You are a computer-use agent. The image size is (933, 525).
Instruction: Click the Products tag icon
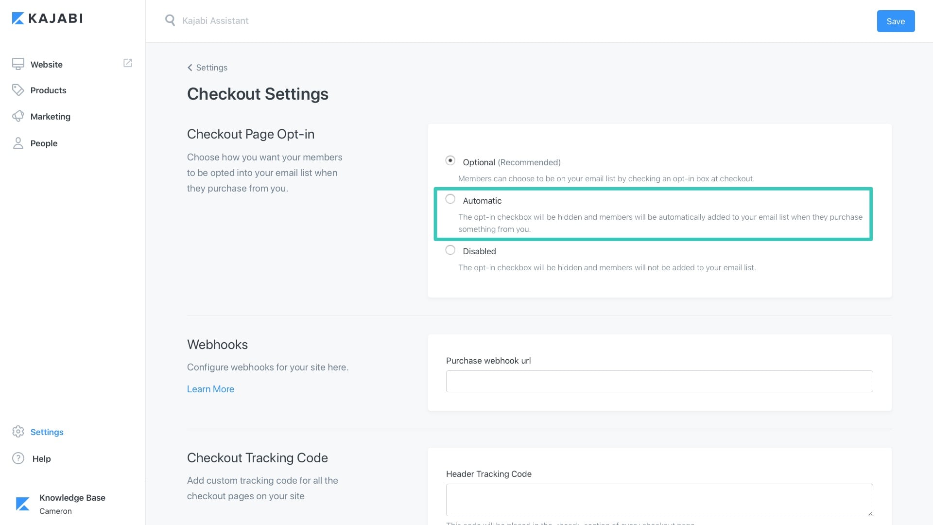(x=18, y=90)
